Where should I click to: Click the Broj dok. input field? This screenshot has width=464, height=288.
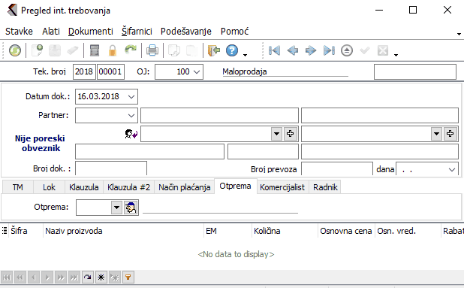click(x=111, y=168)
